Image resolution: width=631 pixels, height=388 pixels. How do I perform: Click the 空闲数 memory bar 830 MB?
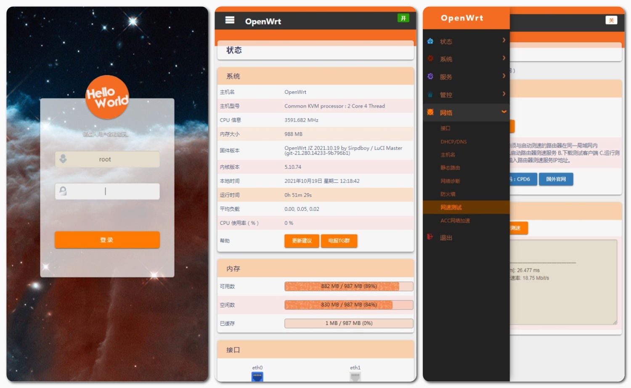(x=349, y=305)
